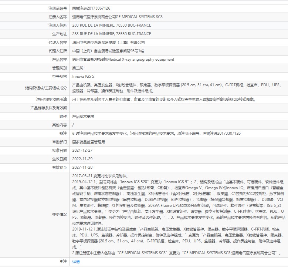Open the 详情 link in the 注 row
The image size is (288, 269).
(76, 262)
